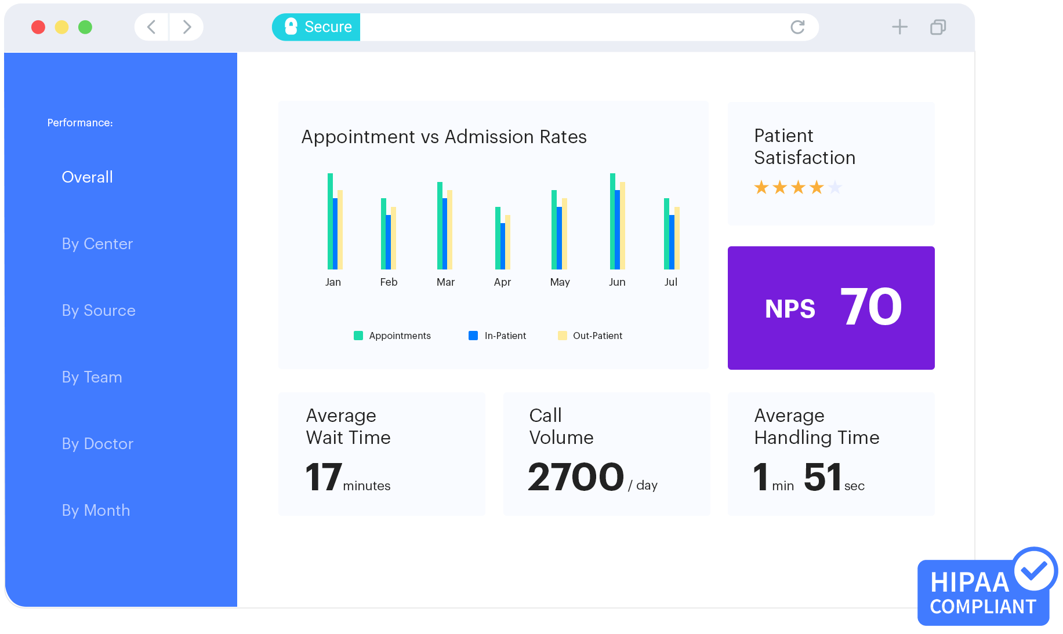This screenshot has height=634, width=1063.
Task: Click the back navigation arrow
Action: 151,27
